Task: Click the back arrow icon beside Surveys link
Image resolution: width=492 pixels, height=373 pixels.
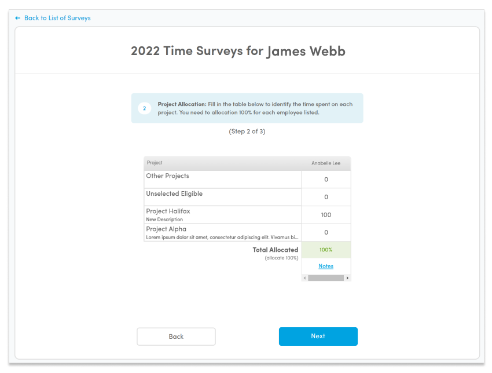Action: [x=18, y=18]
